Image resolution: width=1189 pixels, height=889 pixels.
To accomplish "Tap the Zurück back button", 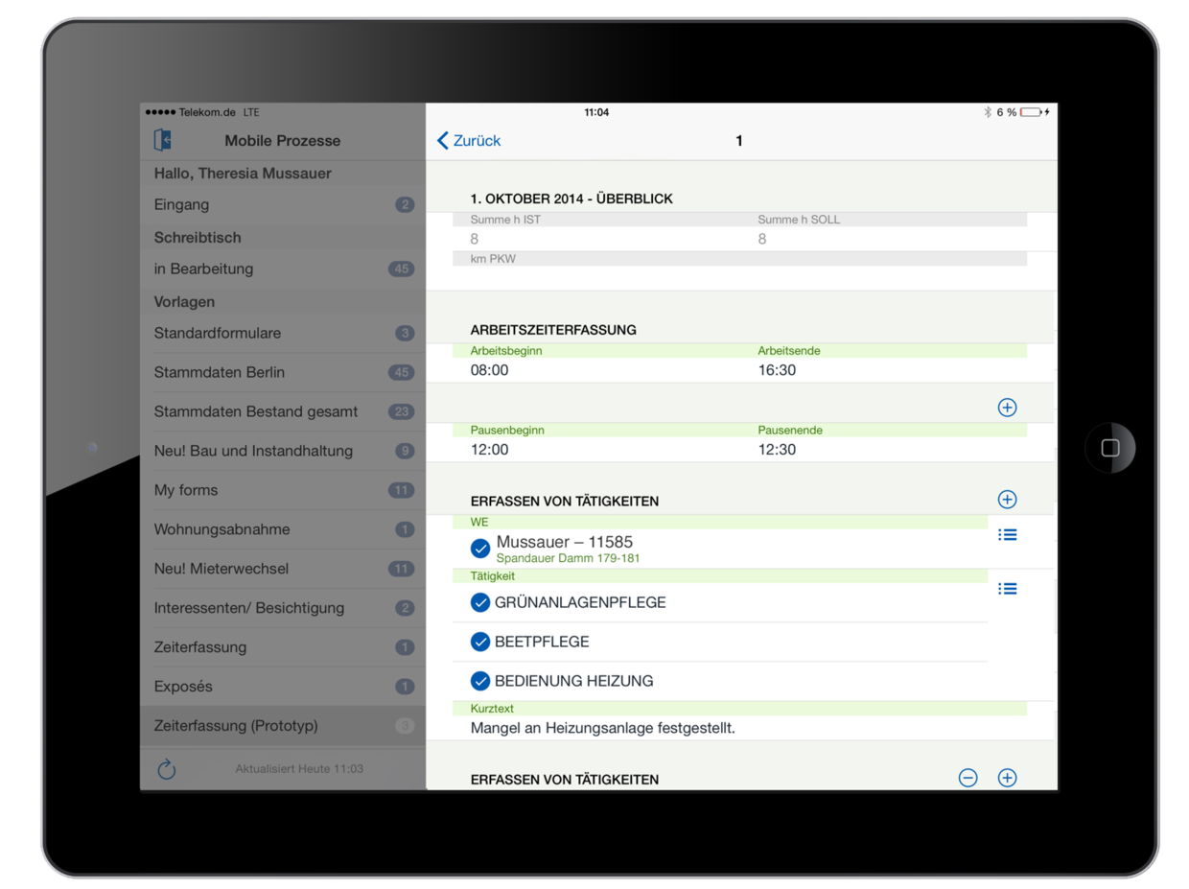I will (x=469, y=140).
